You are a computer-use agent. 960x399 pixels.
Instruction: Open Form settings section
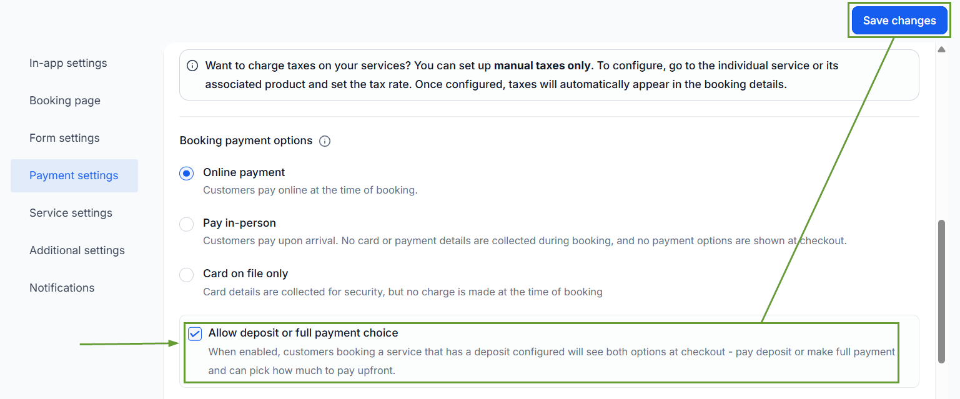tap(64, 138)
